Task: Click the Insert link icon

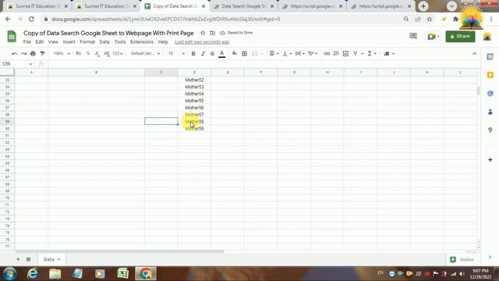Action: pyautogui.click(x=327, y=54)
